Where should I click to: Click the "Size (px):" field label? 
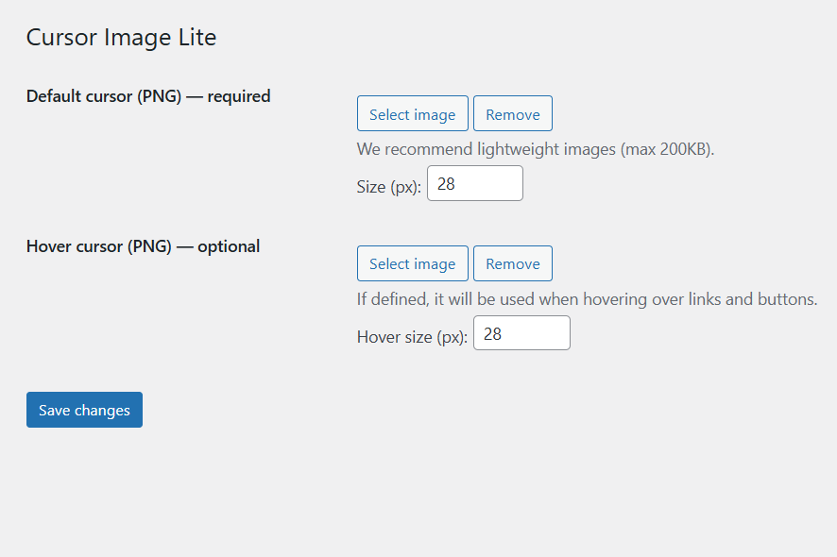pos(388,187)
